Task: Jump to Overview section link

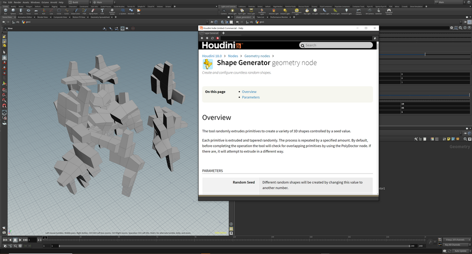Action: (249, 92)
